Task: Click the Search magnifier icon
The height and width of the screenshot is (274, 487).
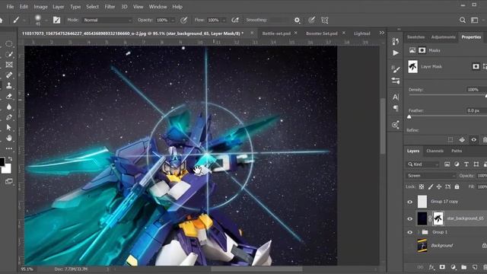Action: tap(463, 21)
